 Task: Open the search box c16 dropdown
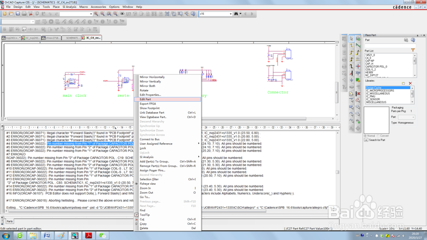click(x=231, y=14)
